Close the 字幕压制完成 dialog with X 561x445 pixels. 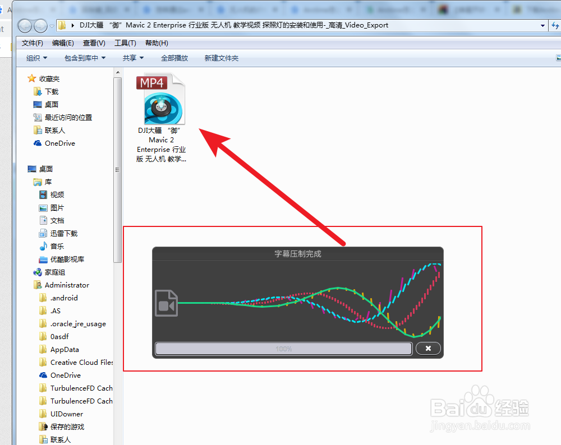[428, 348]
